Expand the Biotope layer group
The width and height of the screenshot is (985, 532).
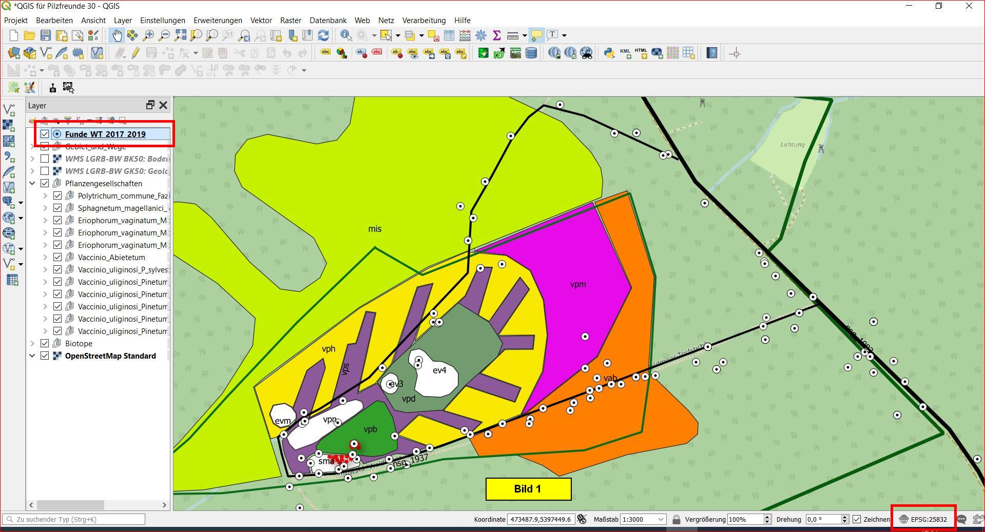32,343
